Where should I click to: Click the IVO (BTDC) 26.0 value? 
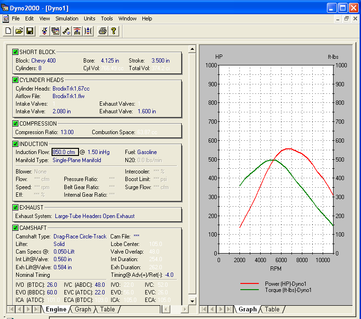click(x=52, y=285)
